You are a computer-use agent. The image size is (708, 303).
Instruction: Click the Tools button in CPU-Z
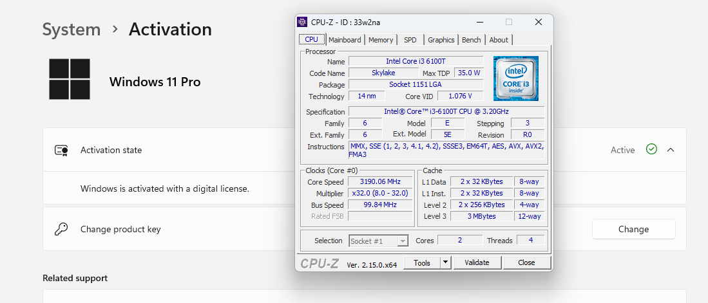(422, 262)
